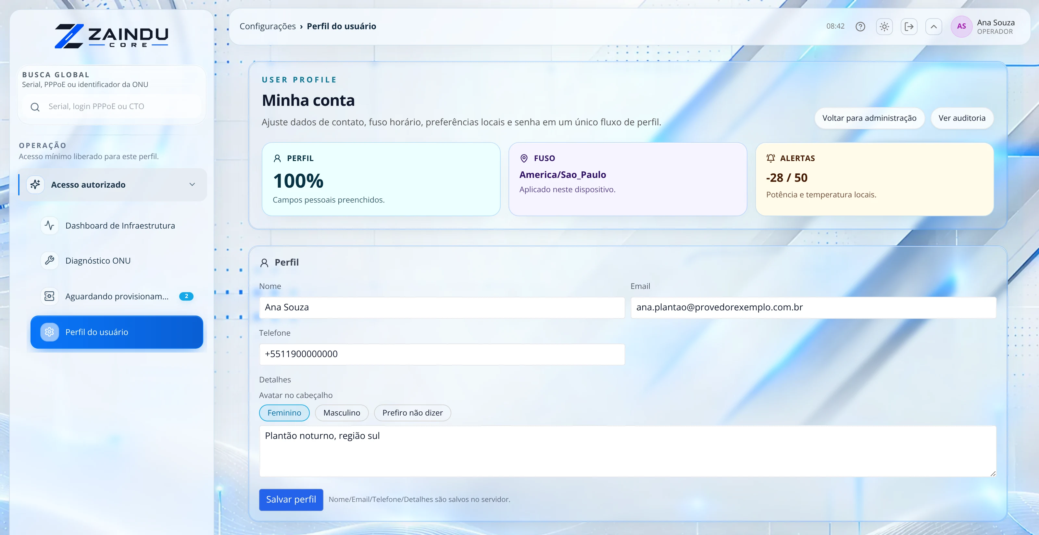Click the Minha conta heading
Screen dimensions: 1039x535
308,100
